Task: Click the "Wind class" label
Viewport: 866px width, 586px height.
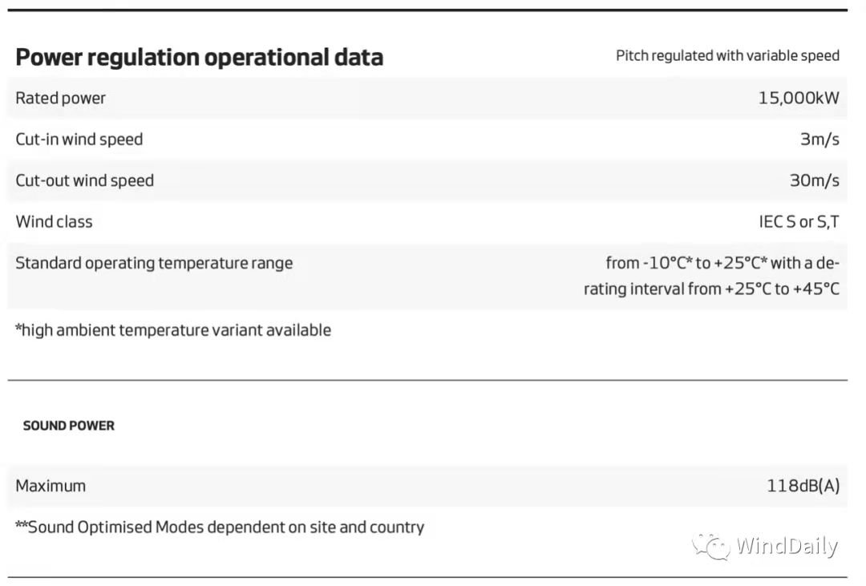Action: 54,222
